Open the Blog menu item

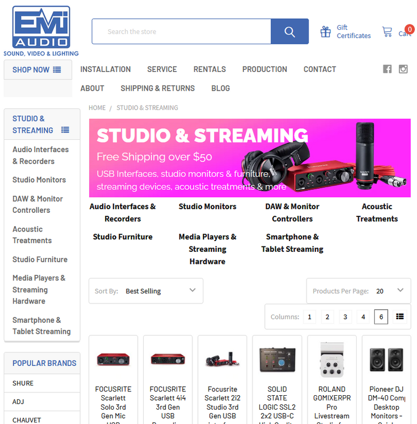tap(221, 88)
